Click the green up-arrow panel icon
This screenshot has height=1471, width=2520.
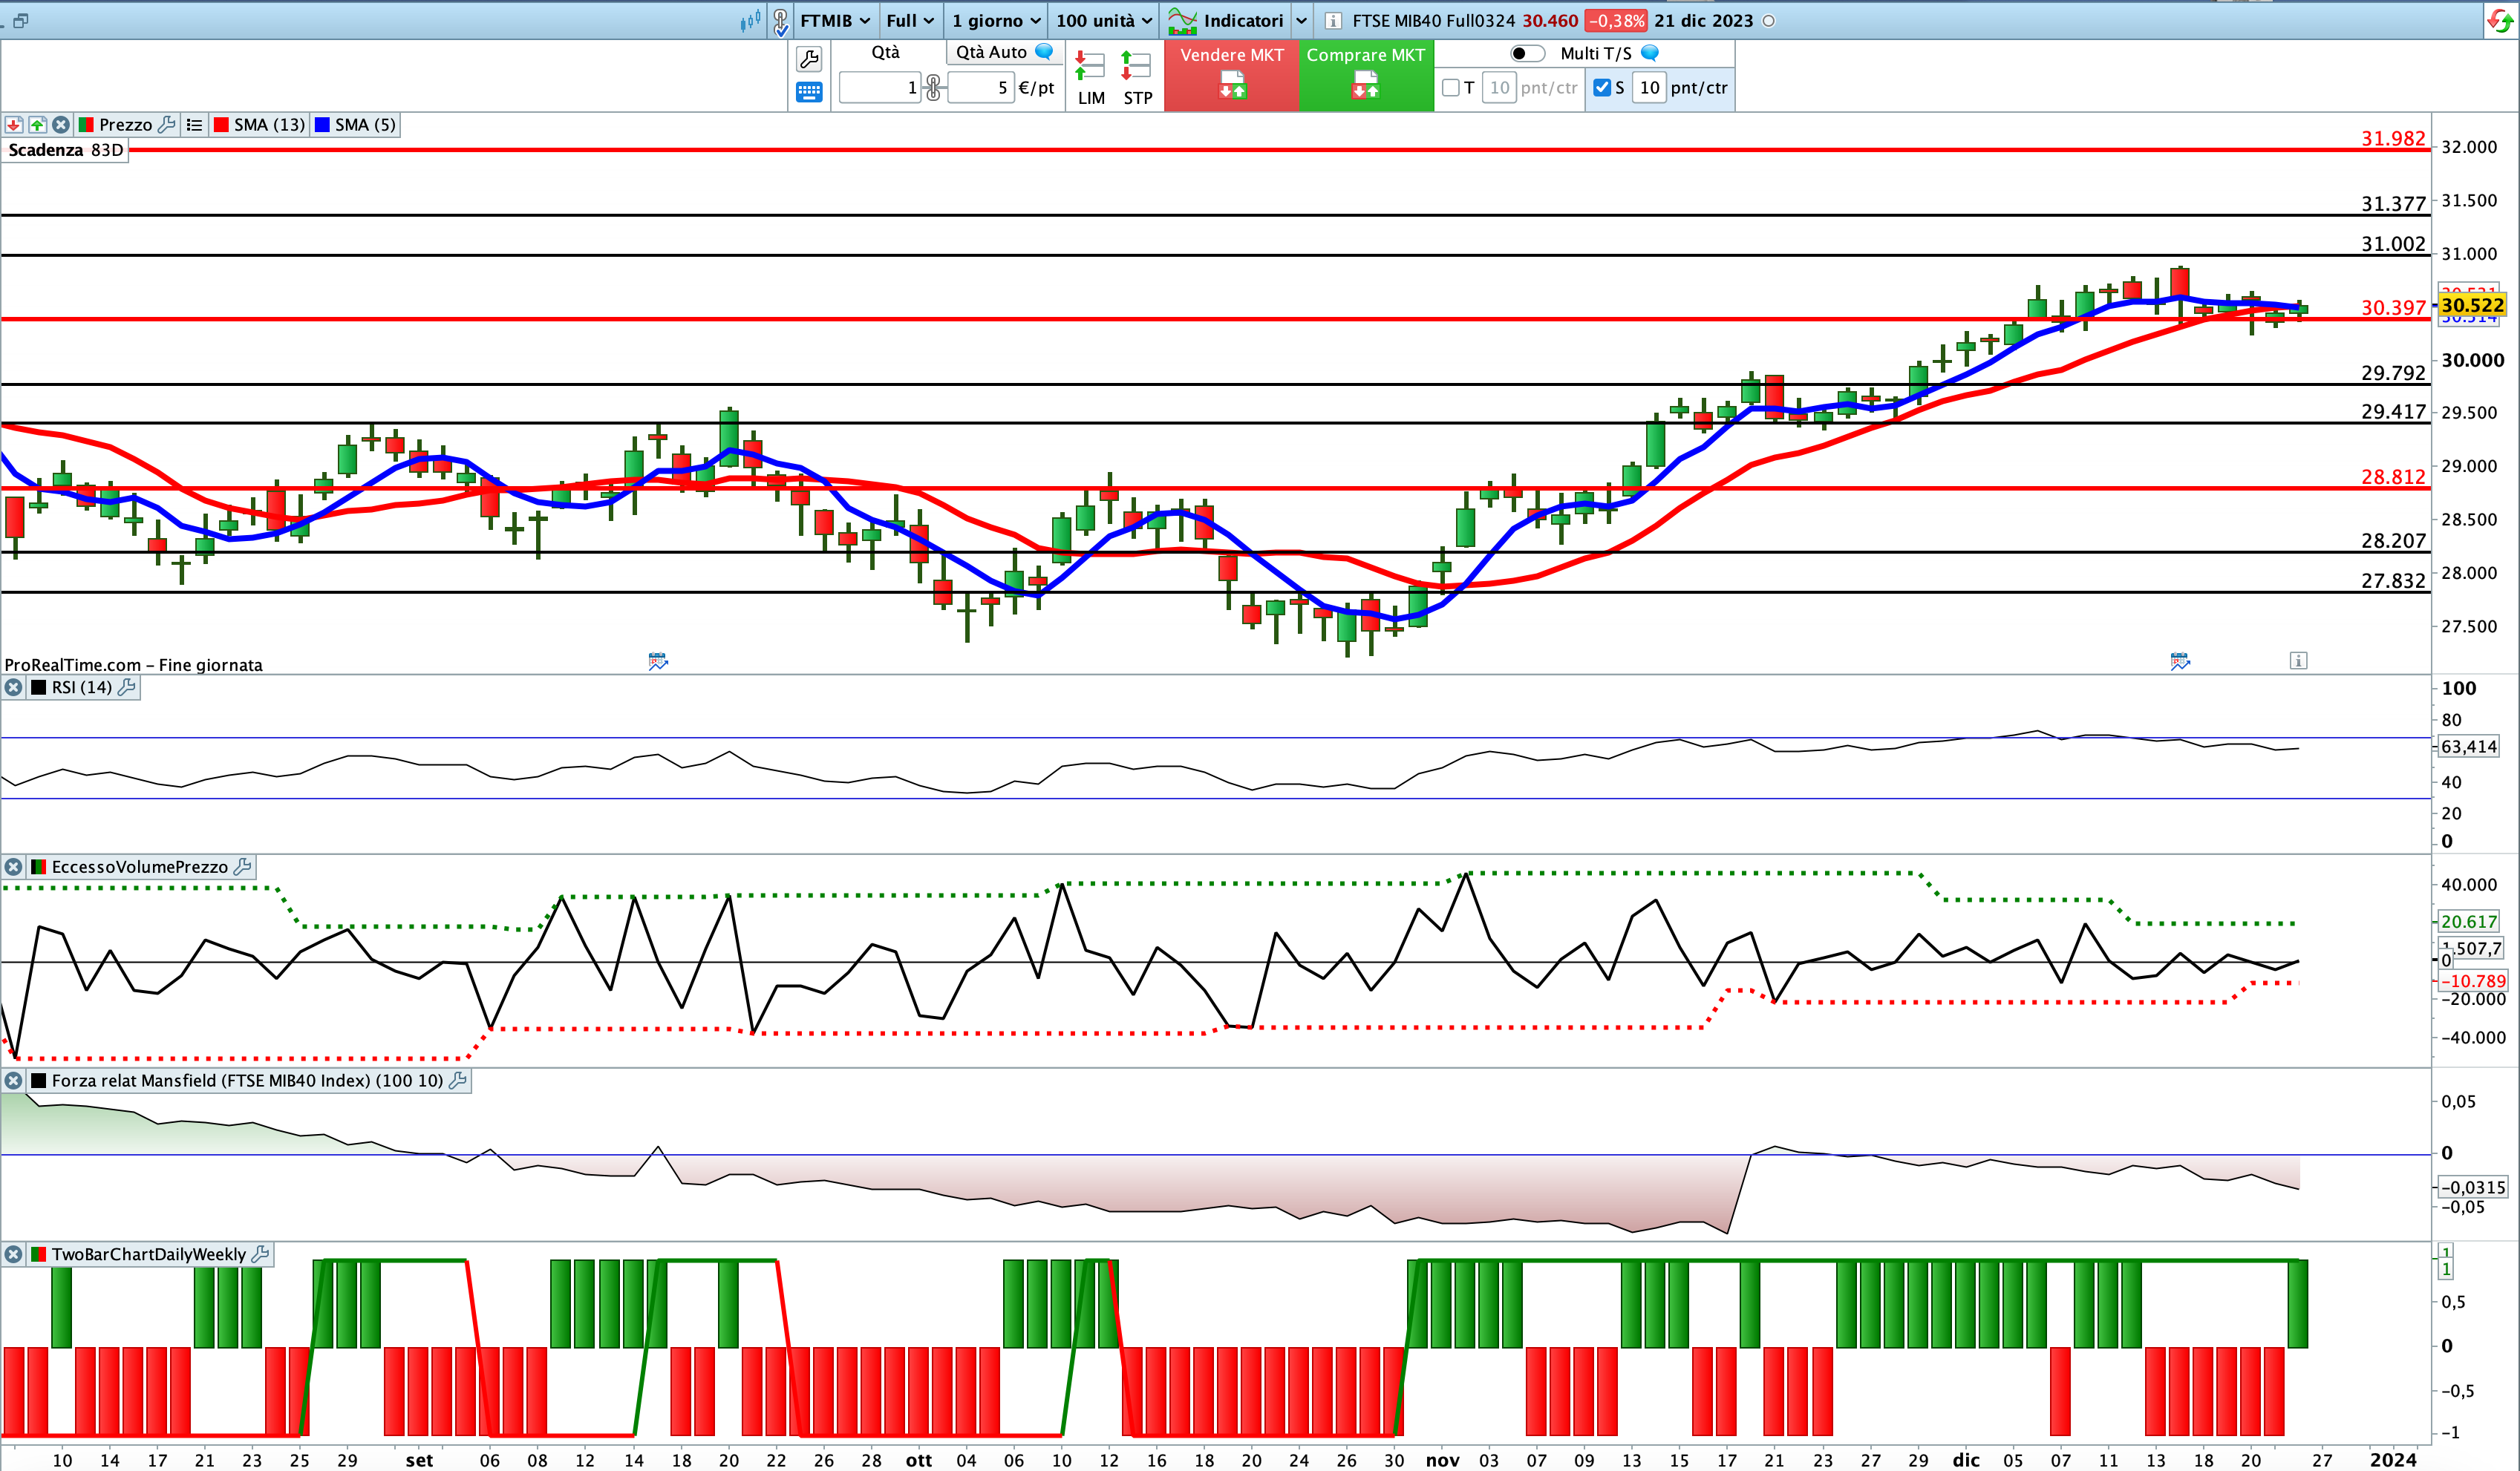pos(37,125)
